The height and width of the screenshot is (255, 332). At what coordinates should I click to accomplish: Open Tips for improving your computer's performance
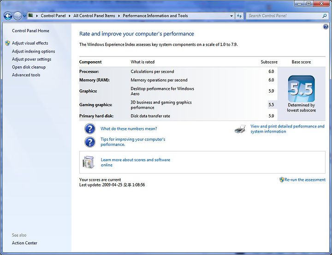[x=133, y=142]
